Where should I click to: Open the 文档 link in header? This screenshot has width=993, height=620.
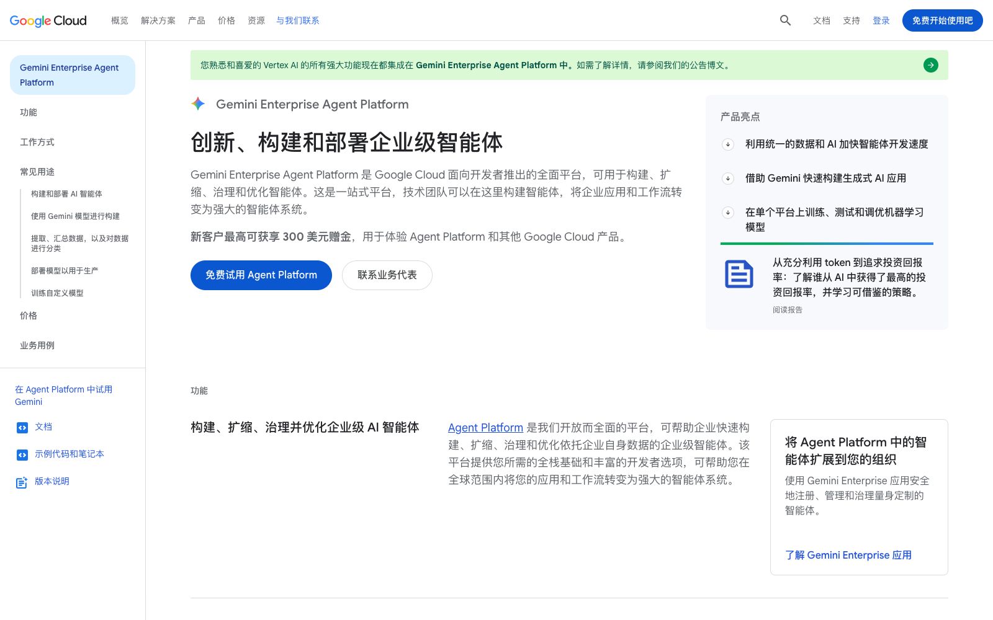click(x=822, y=20)
